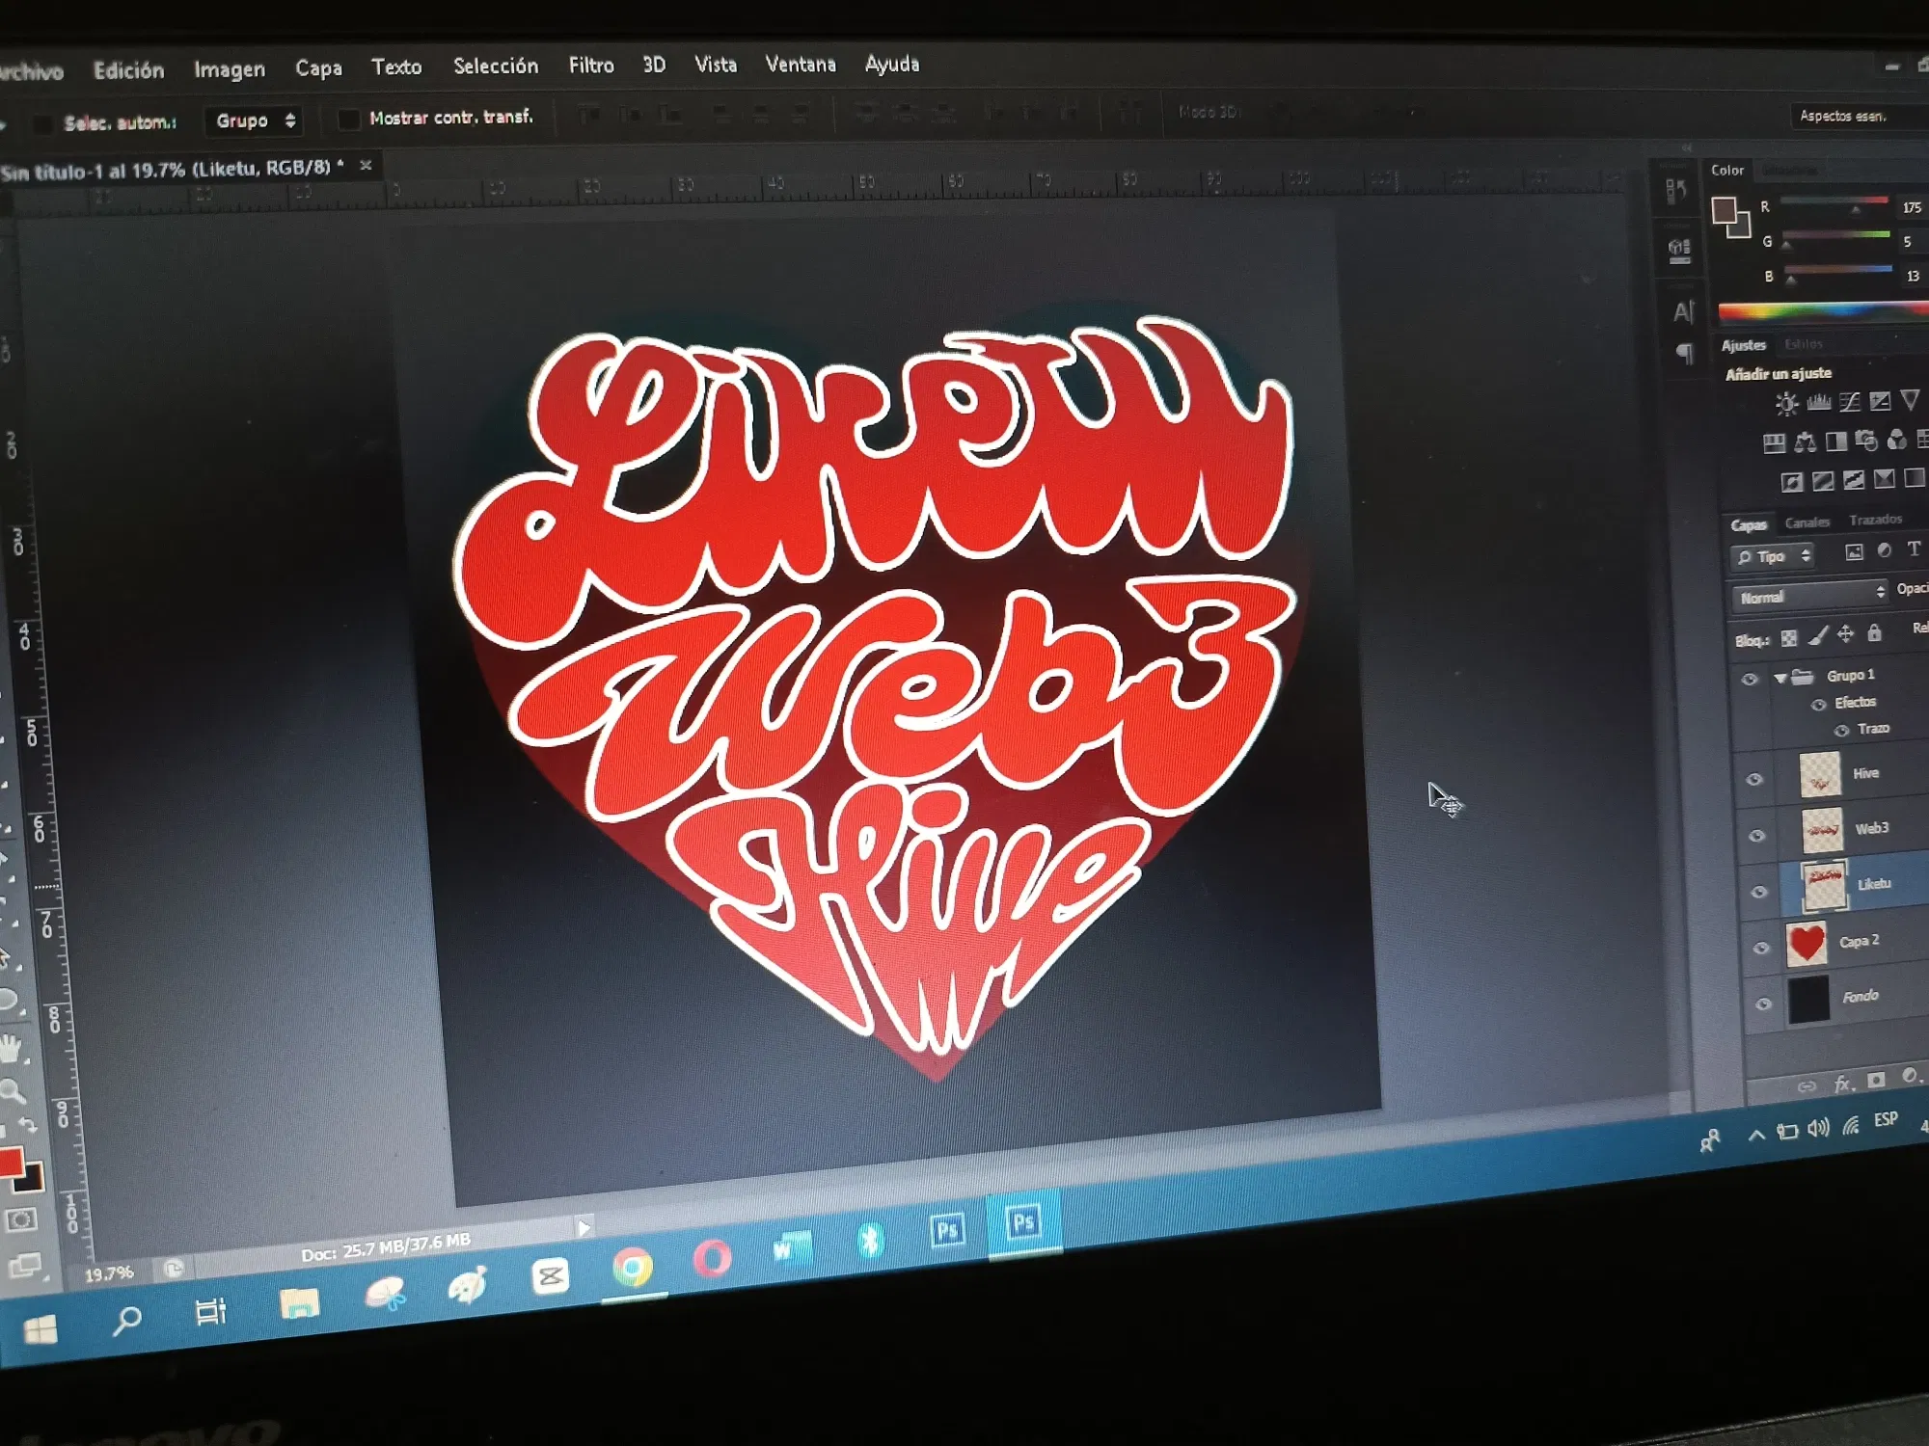Viewport: 1929px width, 1446px height.
Task: Open the Paragraph panel icon
Action: [1684, 353]
